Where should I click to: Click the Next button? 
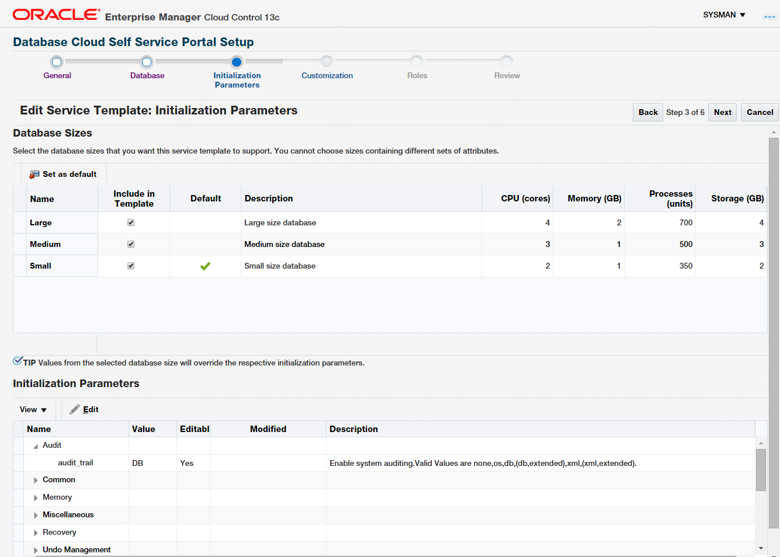723,112
